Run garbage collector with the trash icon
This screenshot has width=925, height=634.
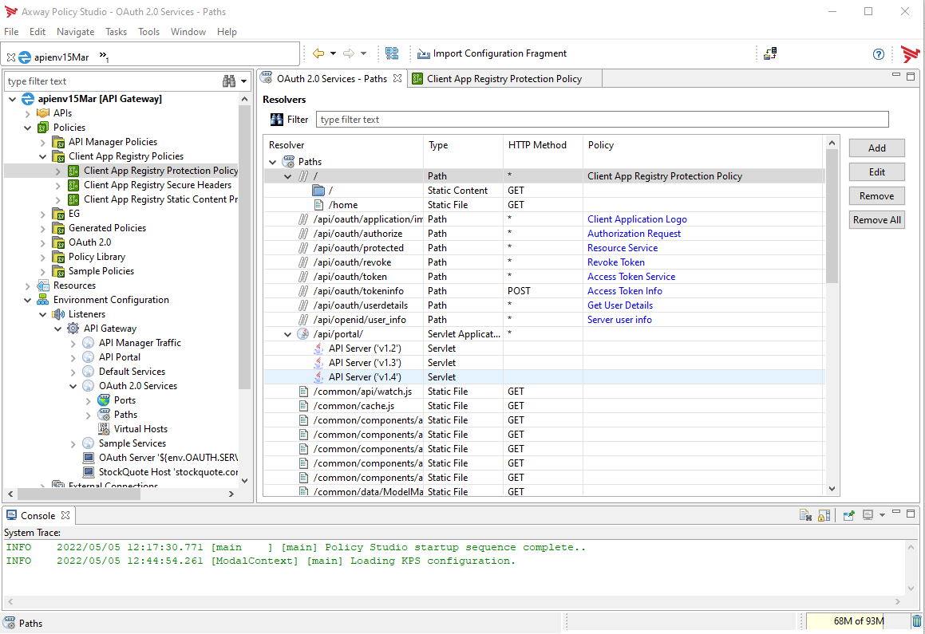[x=916, y=620]
